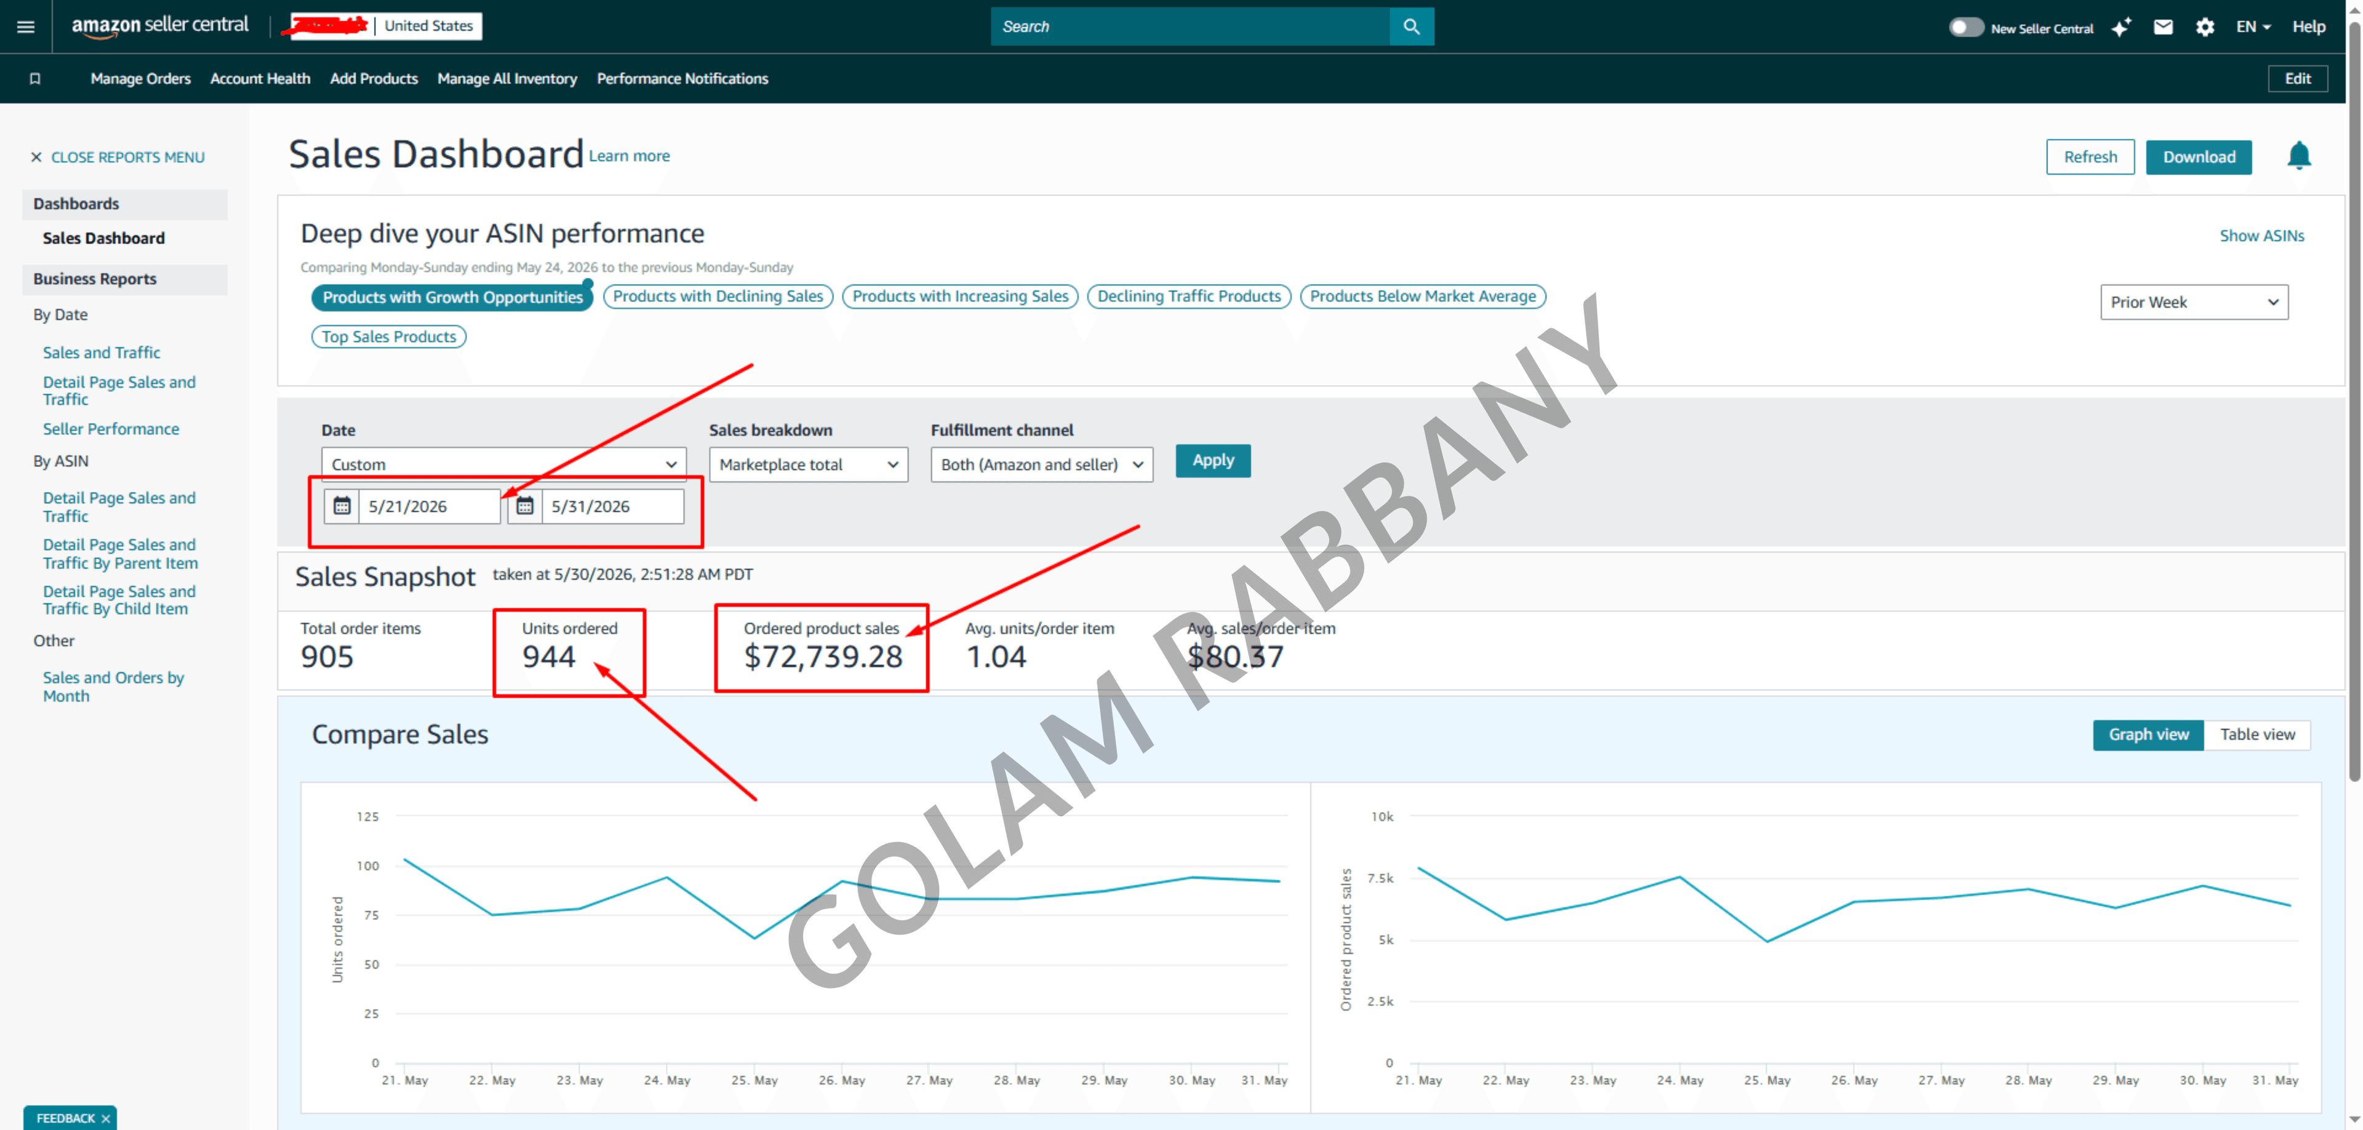The image size is (2363, 1130).
Task: Open Account Health in navigation bar
Action: (260, 79)
